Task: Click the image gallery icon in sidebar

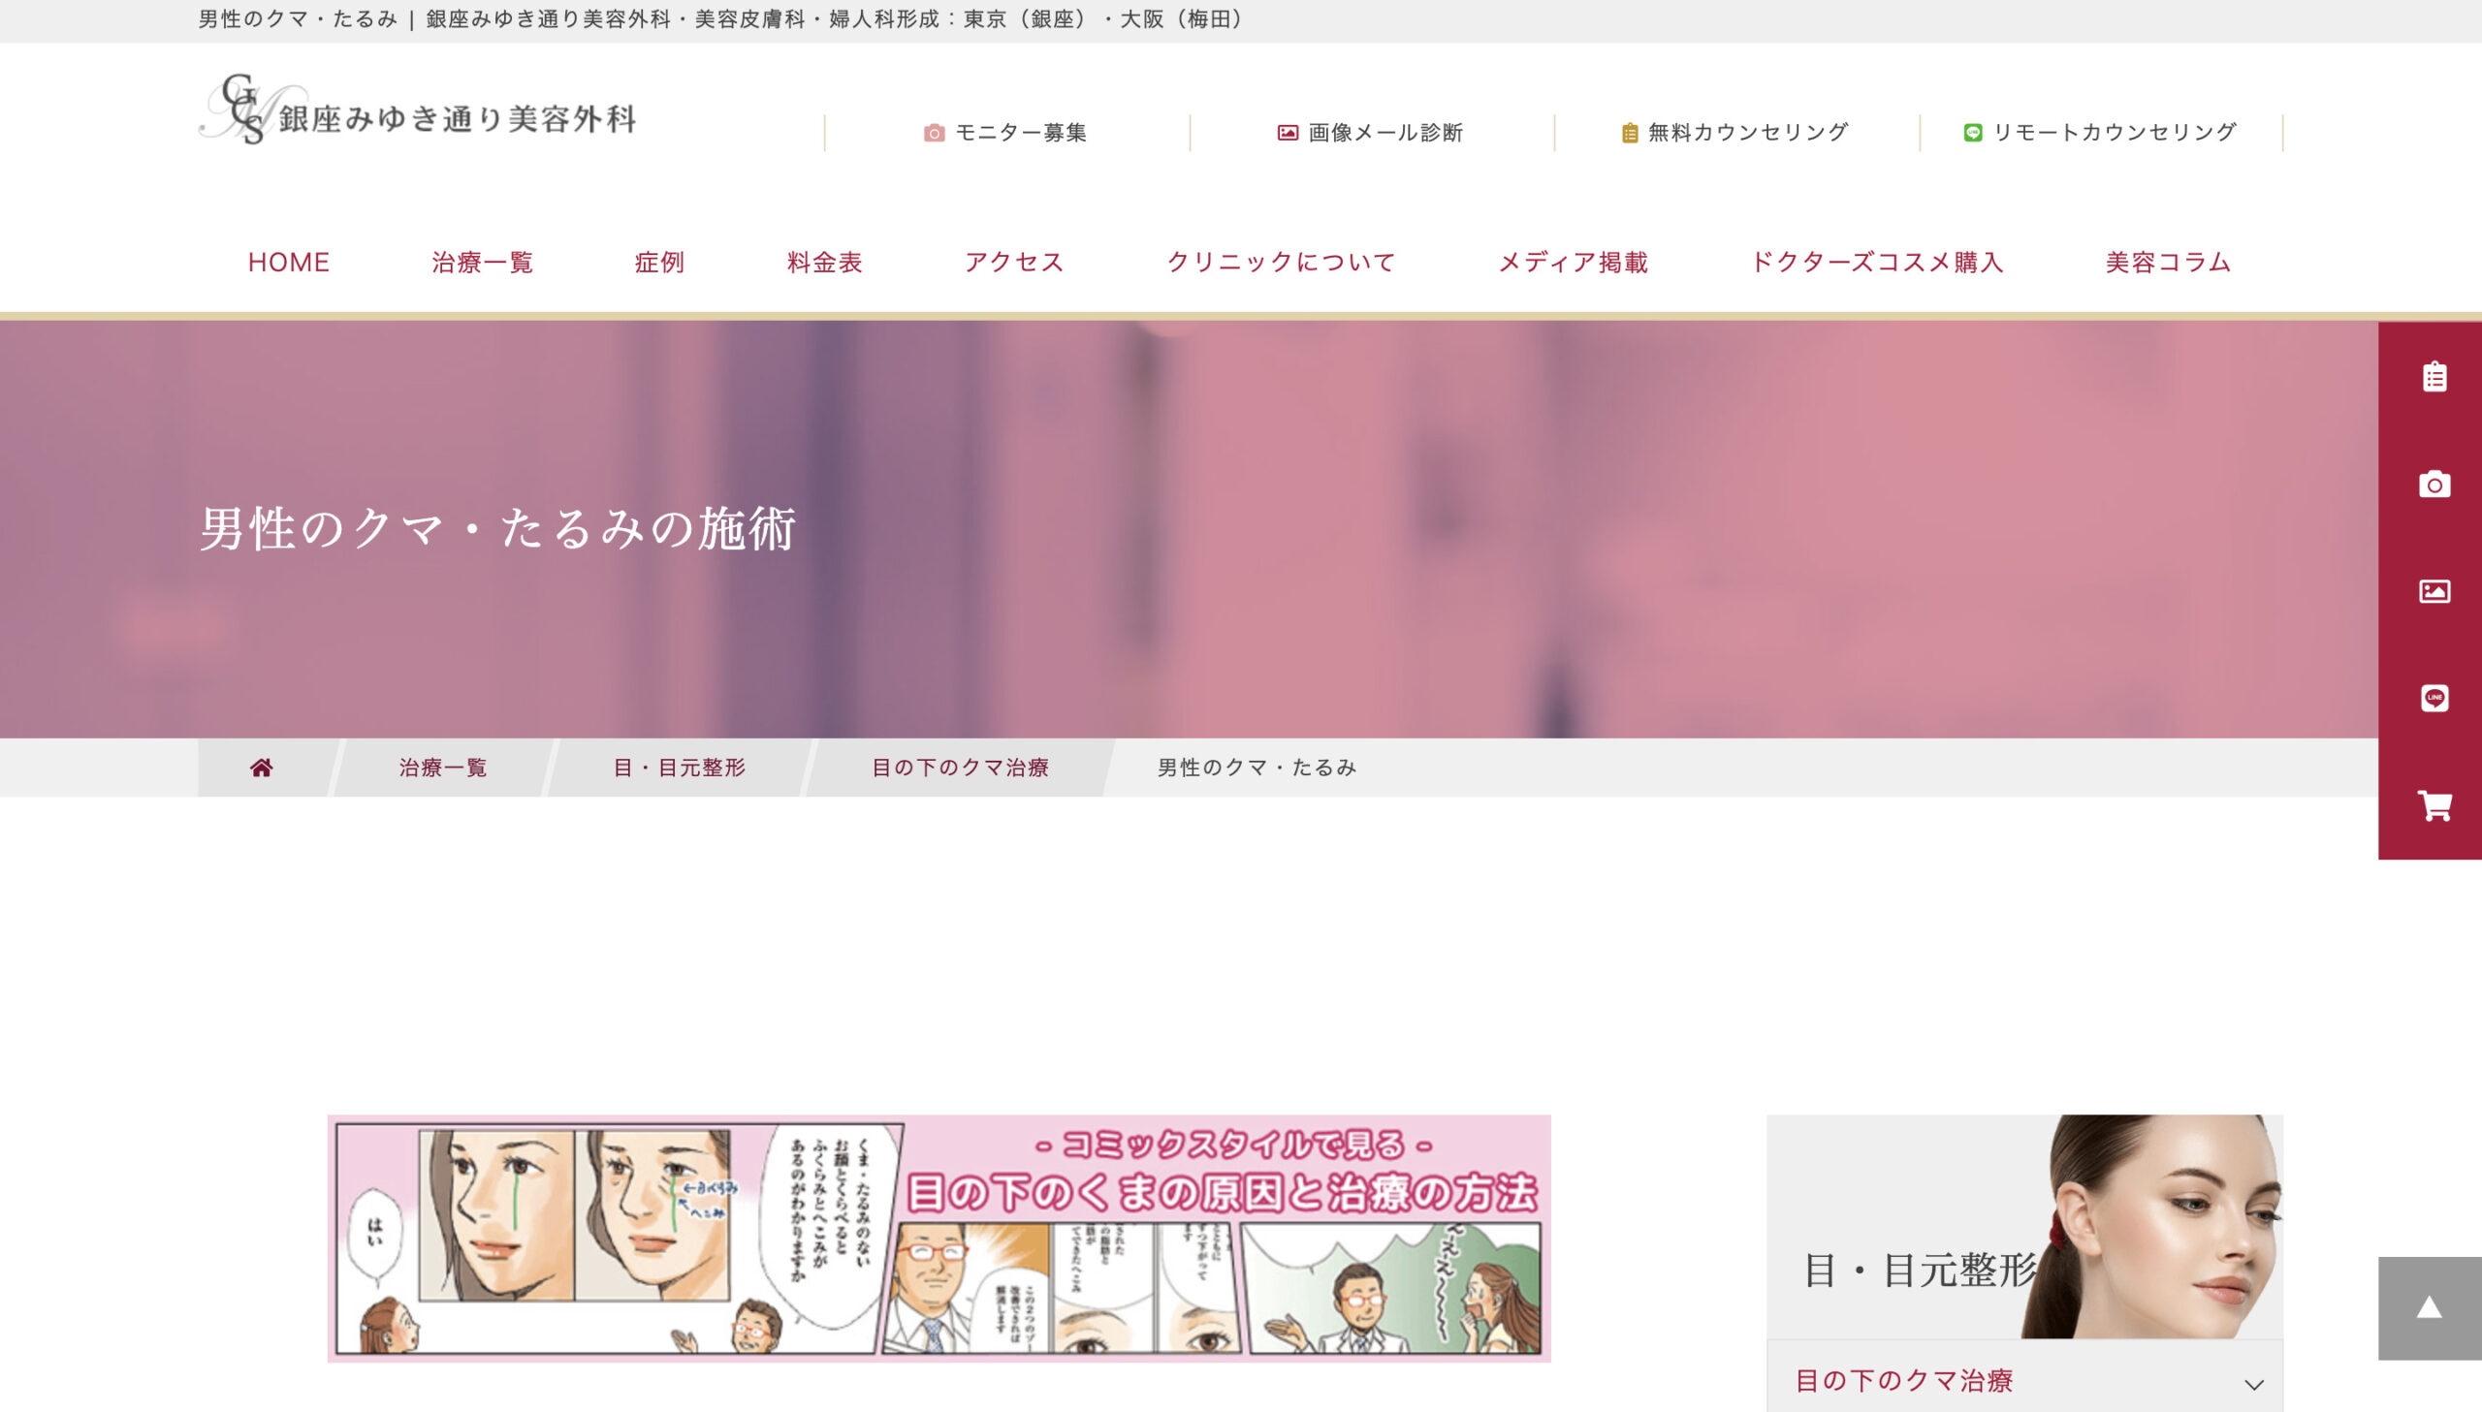Action: point(2437,591)
